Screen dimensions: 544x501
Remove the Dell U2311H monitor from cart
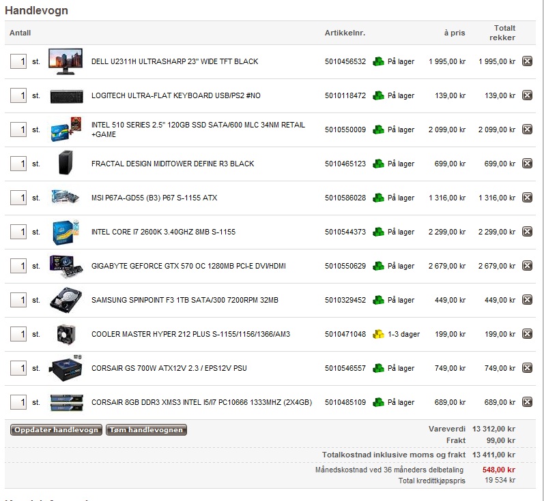527,61
